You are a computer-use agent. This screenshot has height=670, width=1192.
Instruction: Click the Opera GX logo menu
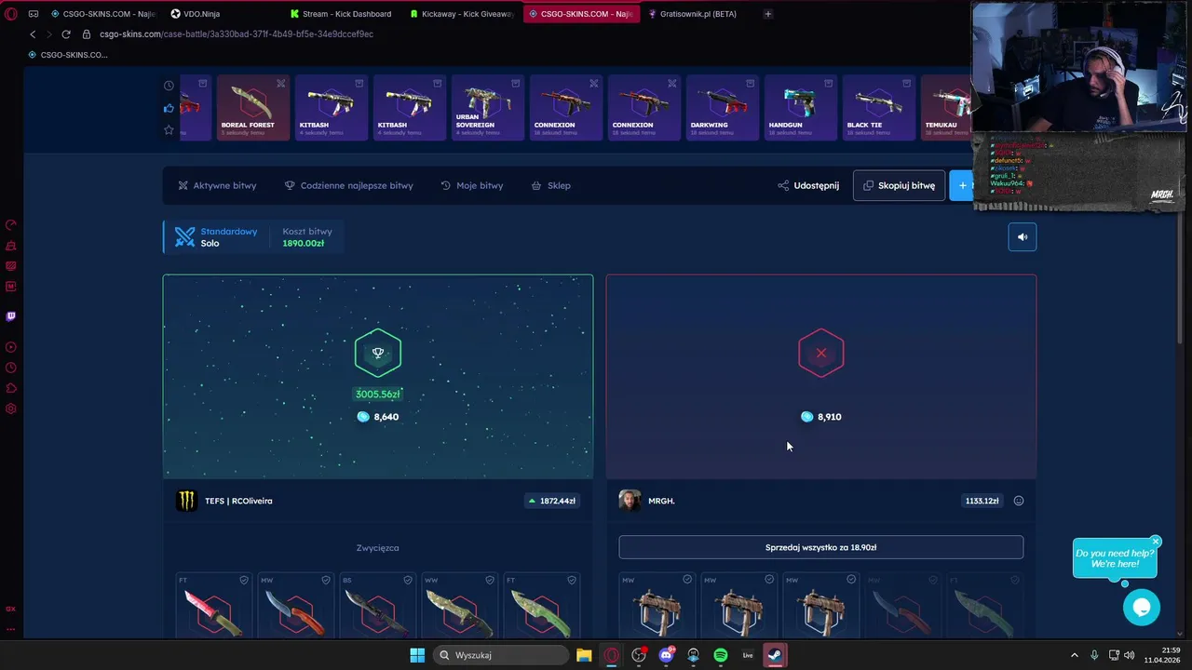coord(11,14)
